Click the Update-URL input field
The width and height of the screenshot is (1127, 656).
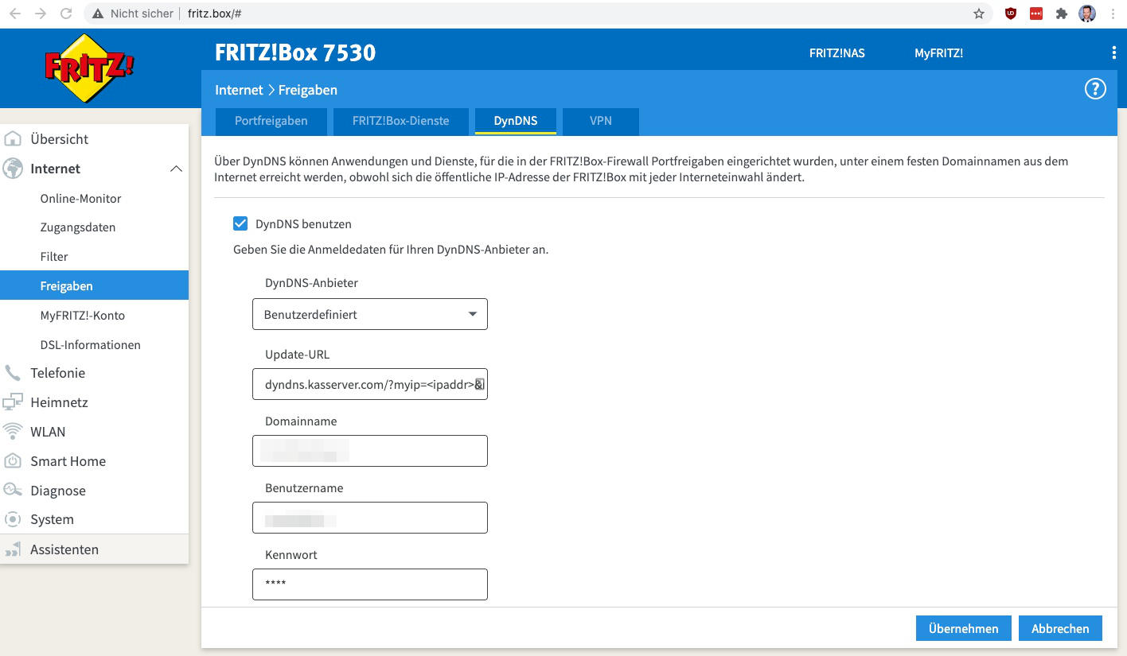[370, 384]
